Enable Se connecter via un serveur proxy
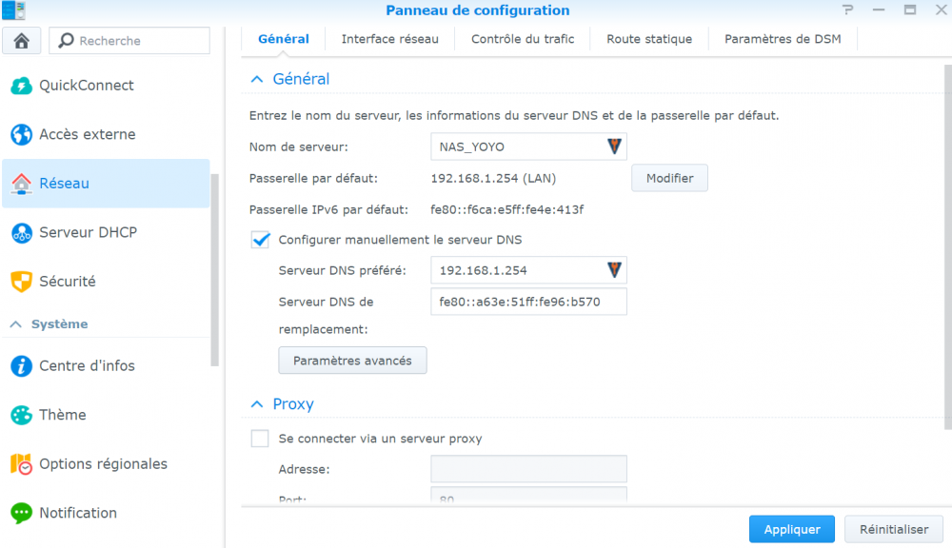This screenshot has height=548, width=952. [x=260, y=439]
